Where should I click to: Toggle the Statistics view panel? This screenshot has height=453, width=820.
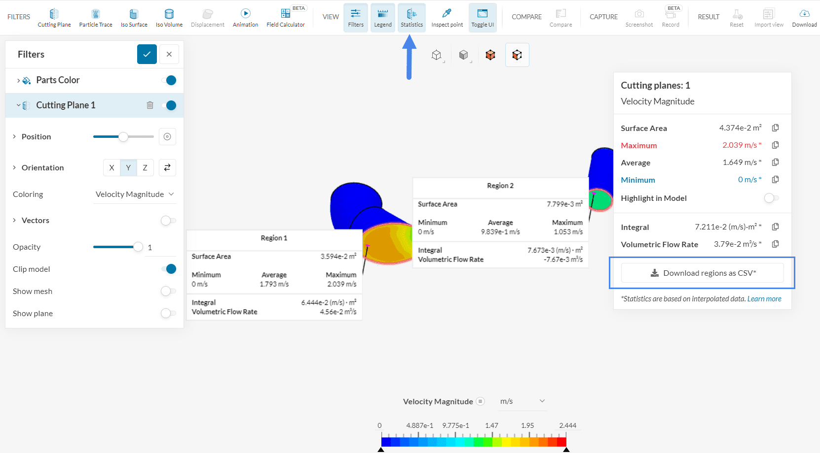point(411,18)
